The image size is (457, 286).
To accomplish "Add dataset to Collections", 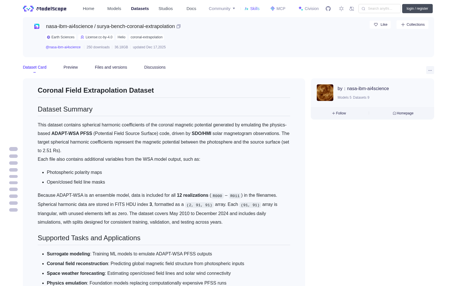I will [x=412, y=25].
